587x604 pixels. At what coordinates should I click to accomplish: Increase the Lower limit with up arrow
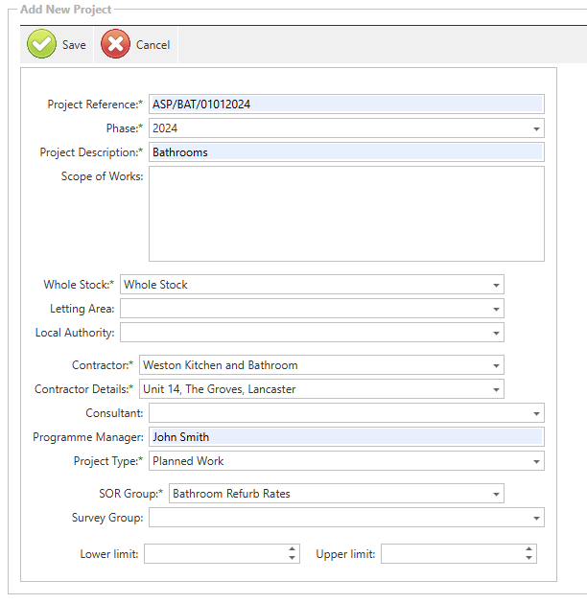pos(292,549)
